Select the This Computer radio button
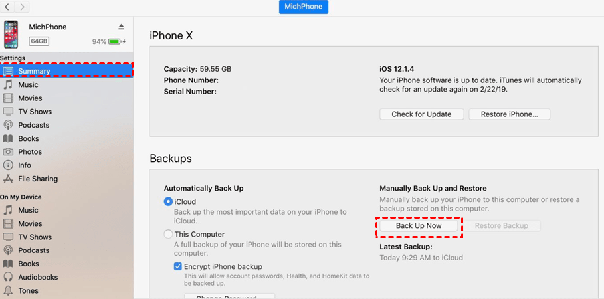This screenshot has width=604, height=299. (168, 235)
